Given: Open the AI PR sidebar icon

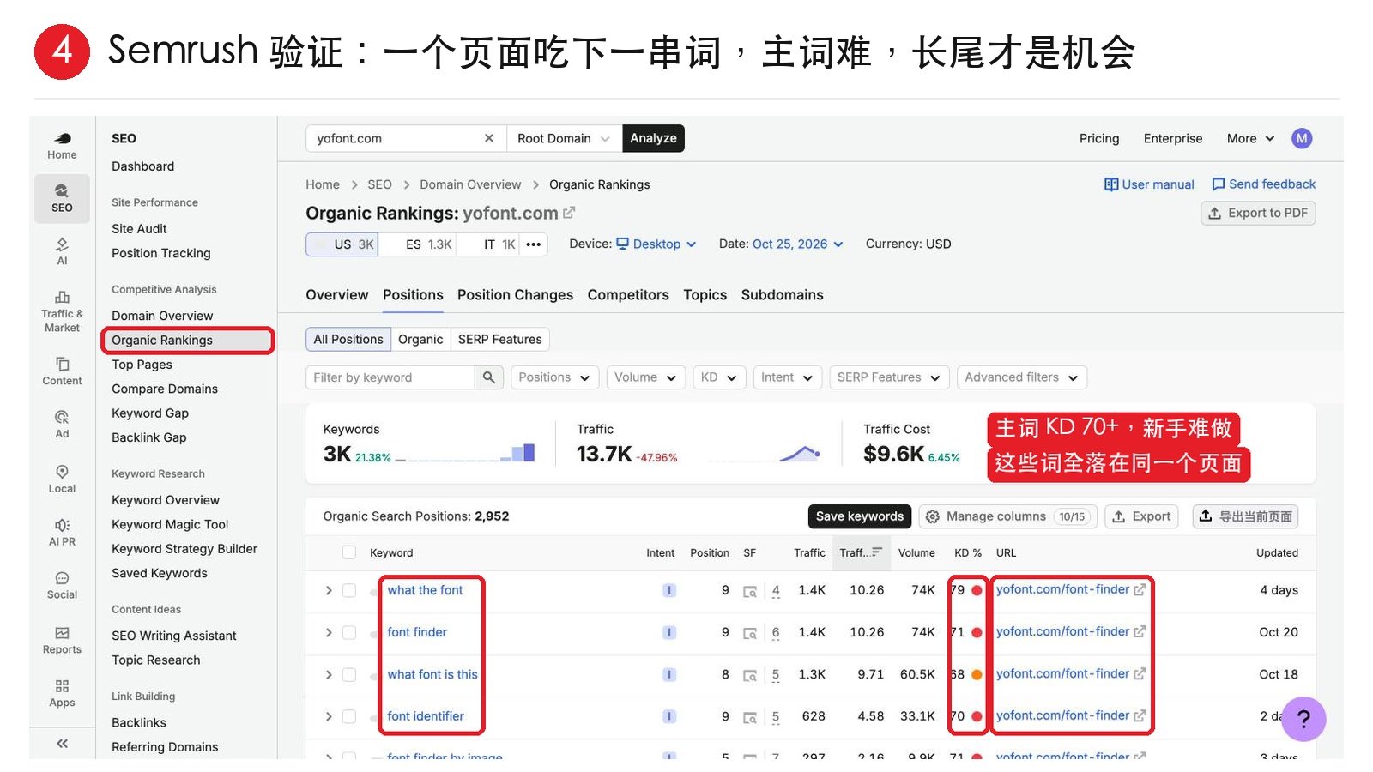Looking at the screenshot, I should point(62,533).
